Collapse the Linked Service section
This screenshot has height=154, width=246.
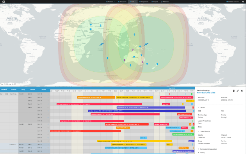(x=204, y=131)
